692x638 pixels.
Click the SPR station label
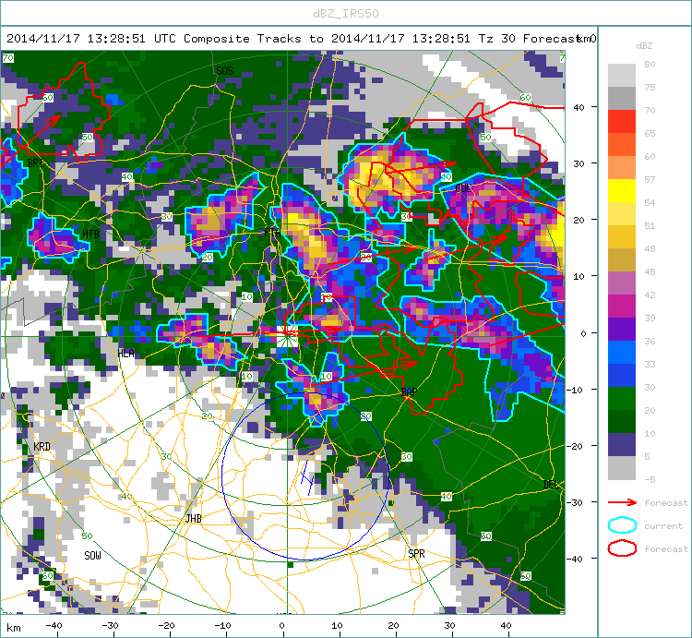click(x=416, y=554)
